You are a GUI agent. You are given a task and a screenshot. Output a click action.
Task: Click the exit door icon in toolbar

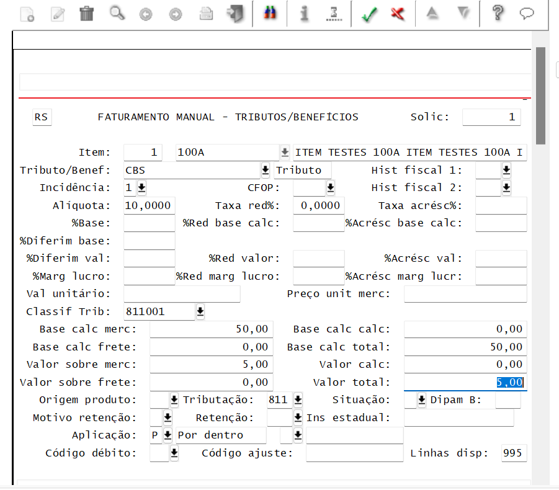point(236,14)
